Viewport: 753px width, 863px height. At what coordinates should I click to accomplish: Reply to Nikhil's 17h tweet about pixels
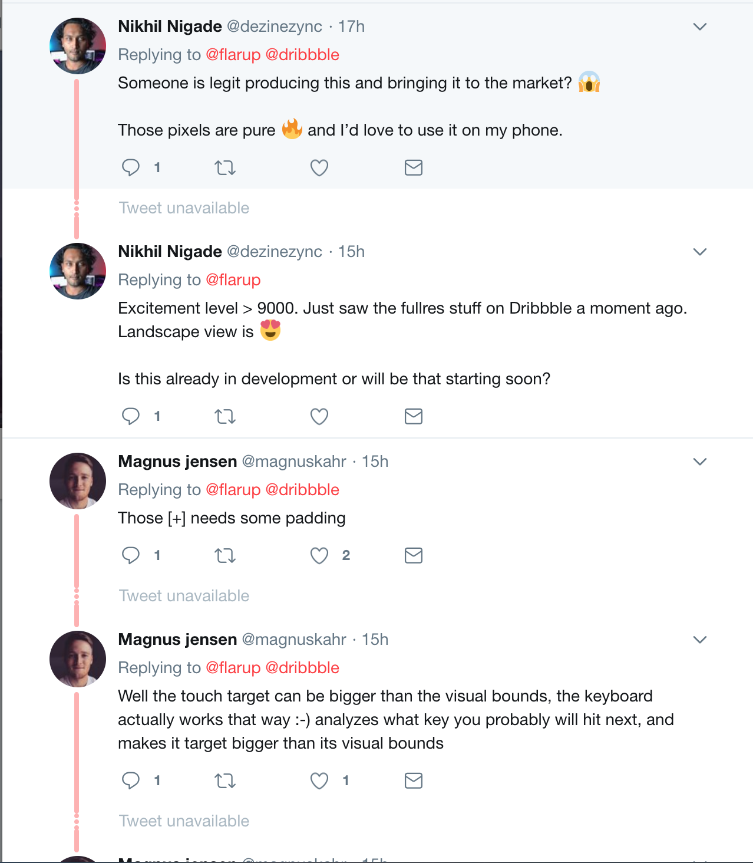click(x=130, y=168)
